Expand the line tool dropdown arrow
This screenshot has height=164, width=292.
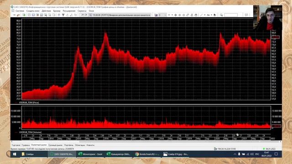tap(205, 15)
